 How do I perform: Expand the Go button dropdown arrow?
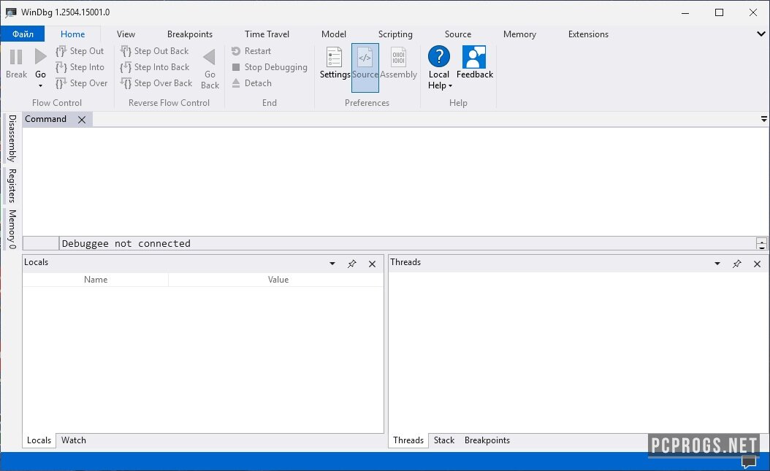(40, 86)
